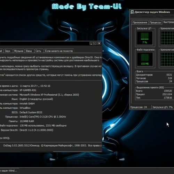Click the Пик value 173816
Screen dimensions: 174x174
click(x=168, y=98)
